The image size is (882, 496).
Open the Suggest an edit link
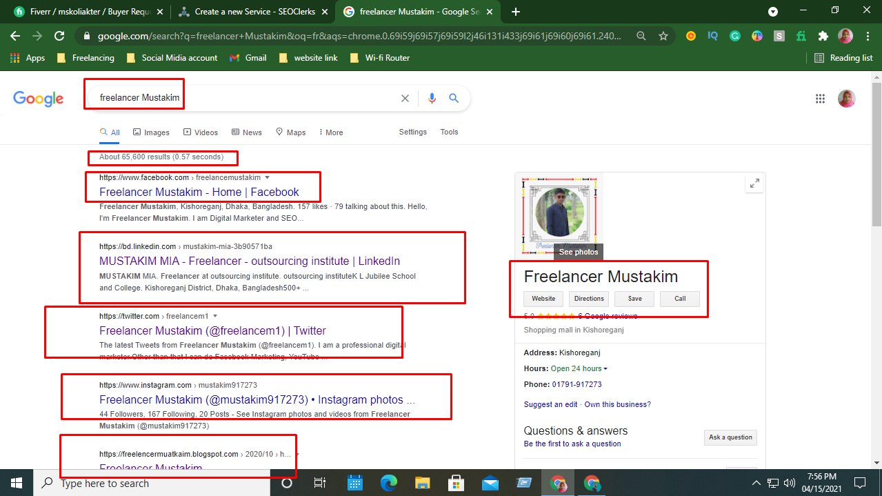tap(550, 404)
